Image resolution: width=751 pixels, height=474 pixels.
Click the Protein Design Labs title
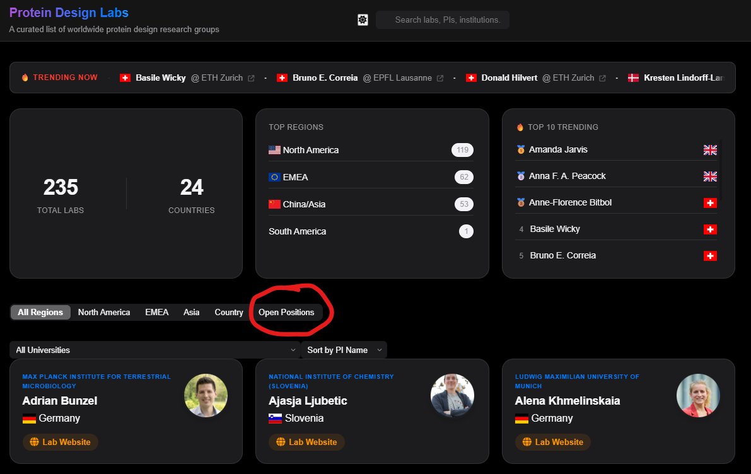pos(69,13)
